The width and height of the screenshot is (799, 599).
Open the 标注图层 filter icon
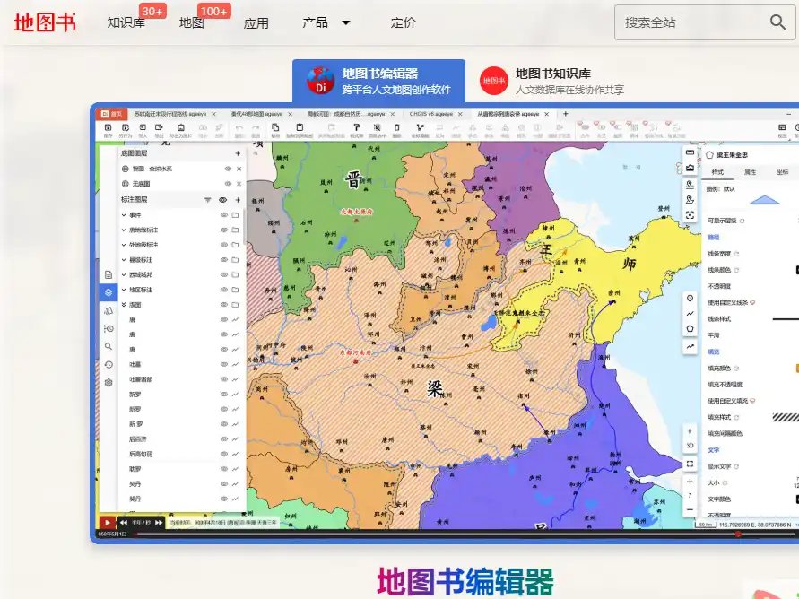[x=208, y=200]
